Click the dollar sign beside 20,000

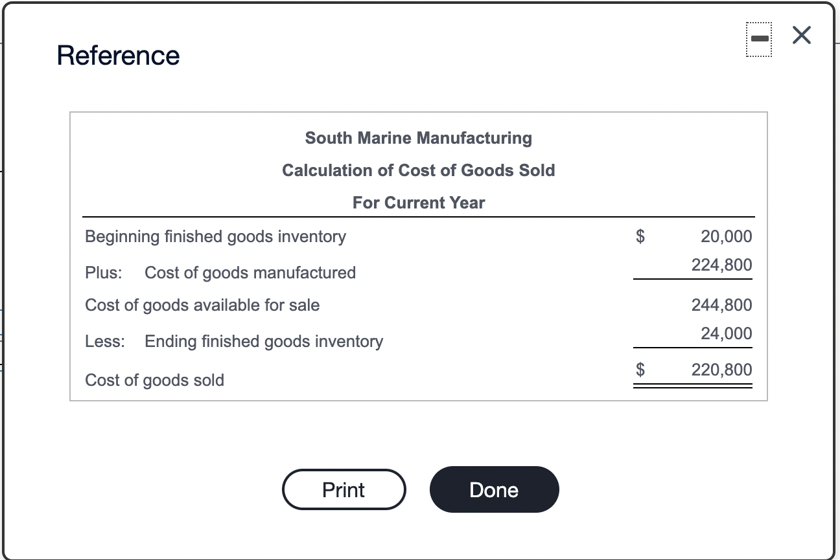coord(639,236)
